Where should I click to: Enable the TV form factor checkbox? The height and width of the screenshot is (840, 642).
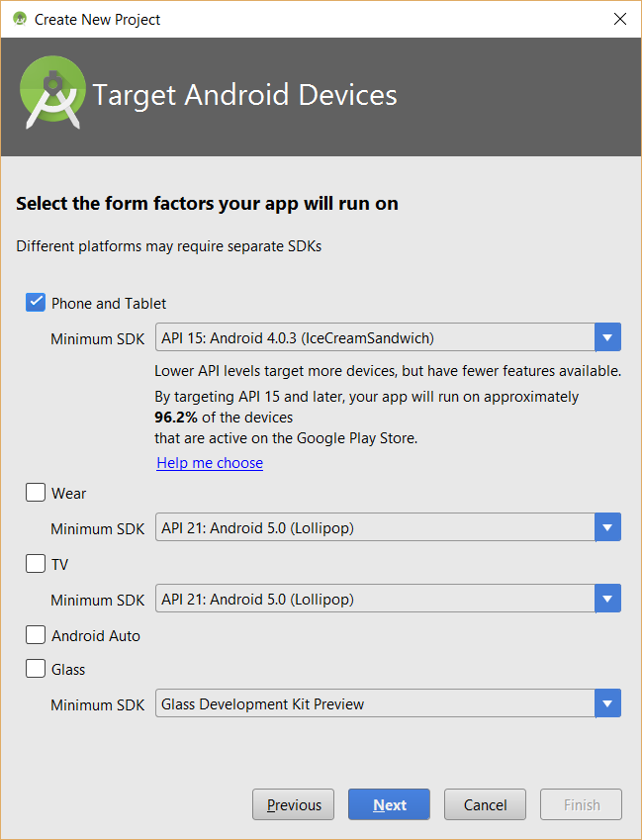tap(36, 564)
